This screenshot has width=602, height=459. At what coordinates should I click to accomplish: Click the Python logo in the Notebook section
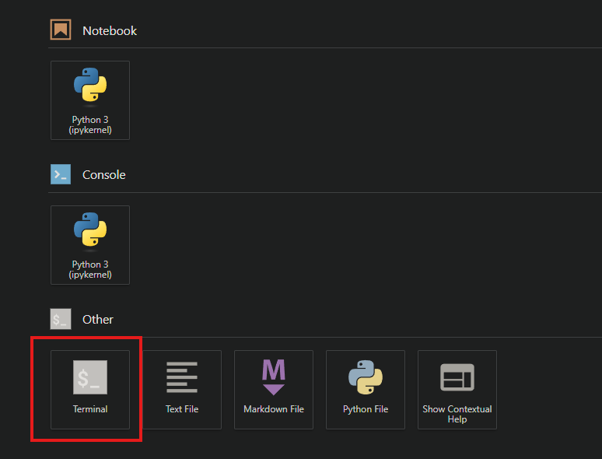coord(90,86)
